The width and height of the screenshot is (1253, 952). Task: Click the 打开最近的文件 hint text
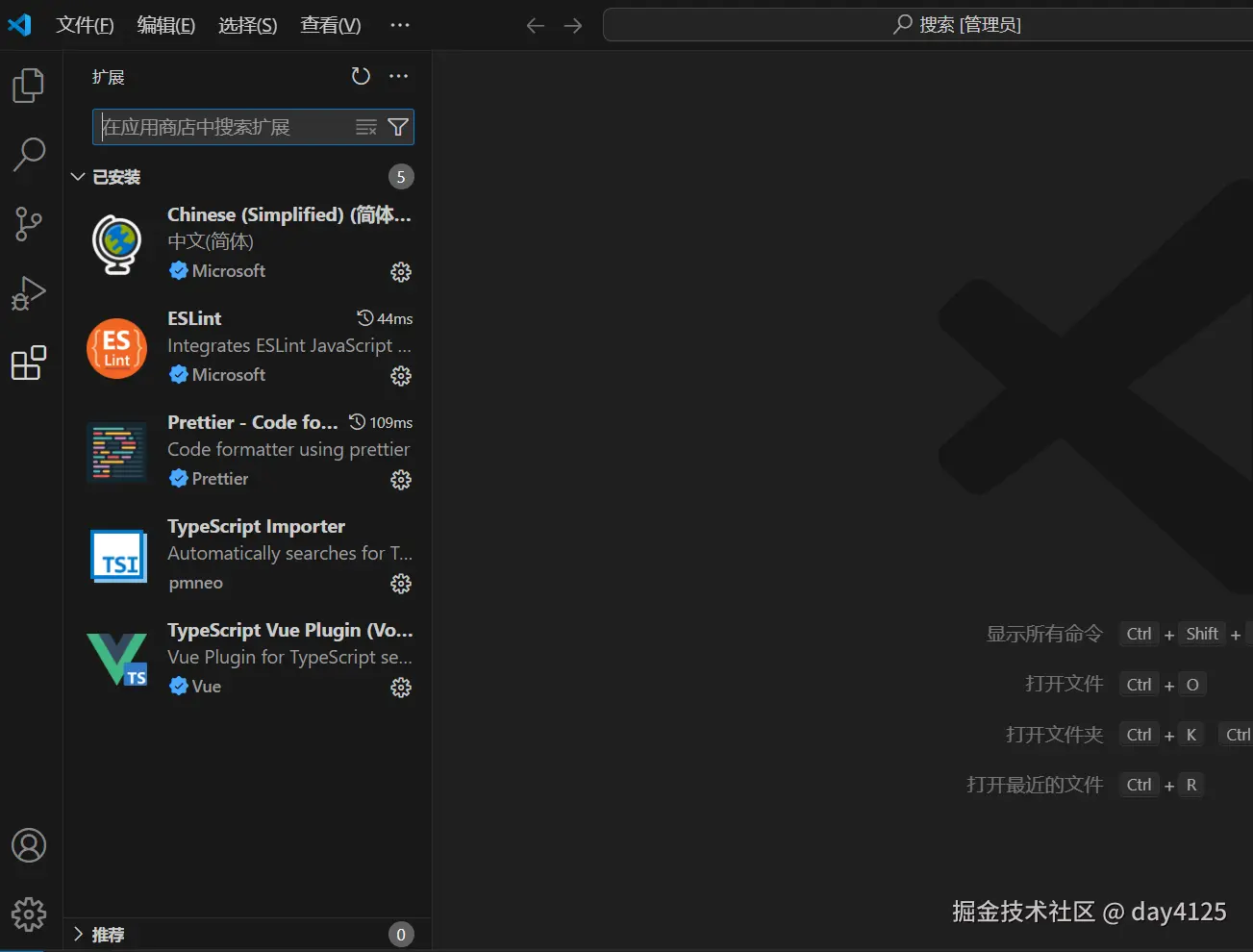click(x=1035, y=785)
